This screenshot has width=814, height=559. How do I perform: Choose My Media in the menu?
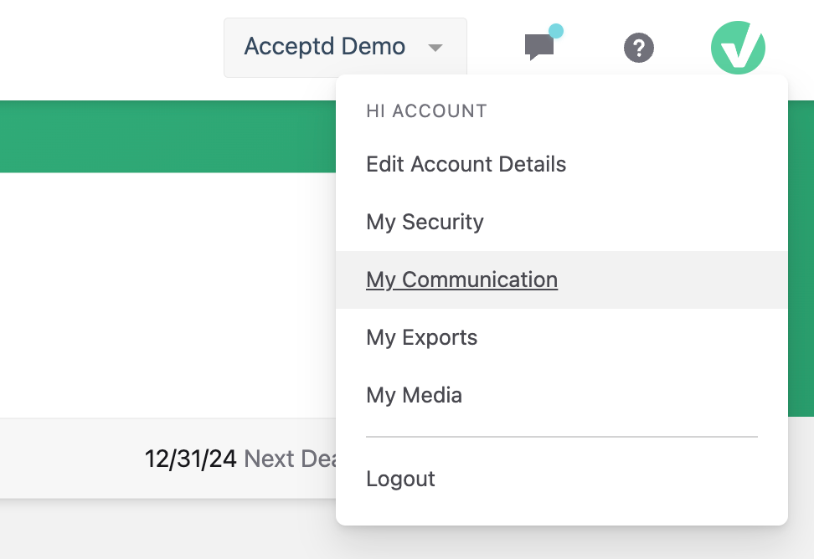point(414,395)
